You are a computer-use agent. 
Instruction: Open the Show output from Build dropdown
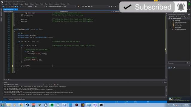[29, 84]
